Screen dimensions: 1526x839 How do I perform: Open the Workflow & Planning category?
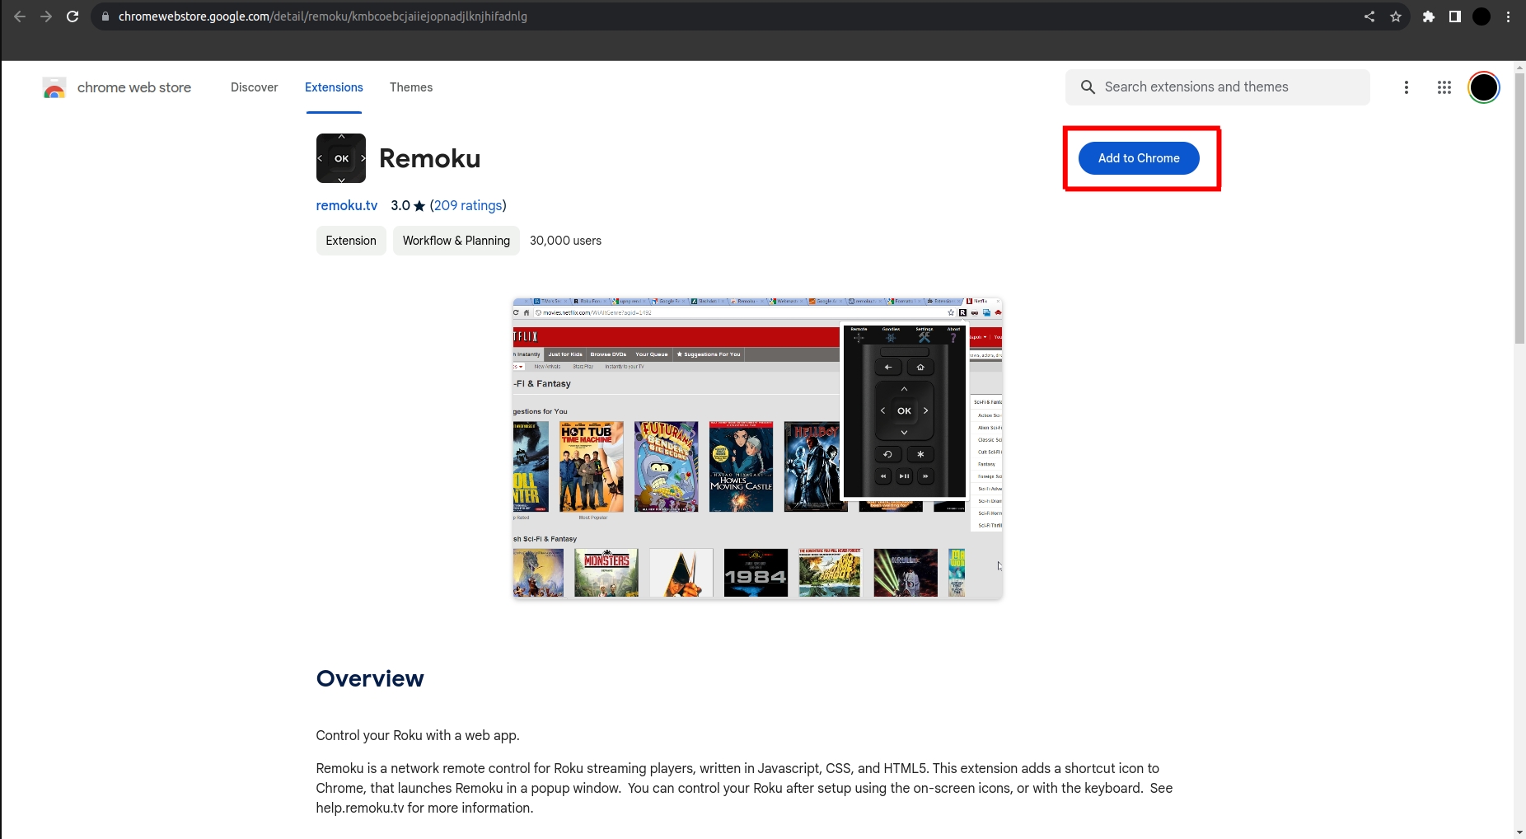tap(456, 241)
